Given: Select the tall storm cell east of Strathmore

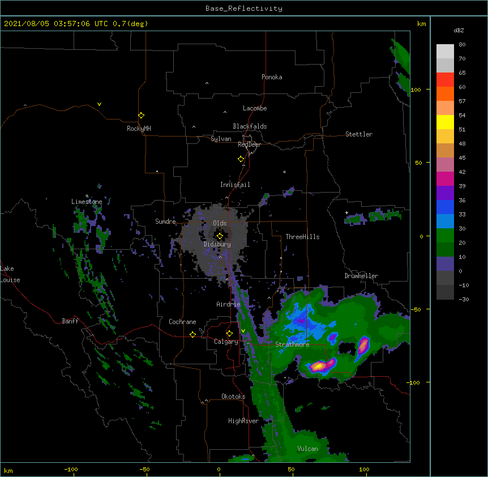Looking at the screenshot, I should coord(363,346).
